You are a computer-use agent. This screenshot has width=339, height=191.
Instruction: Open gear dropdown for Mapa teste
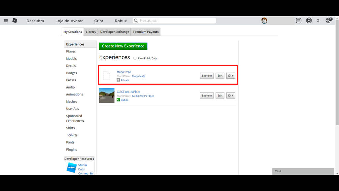coord(231,76)
